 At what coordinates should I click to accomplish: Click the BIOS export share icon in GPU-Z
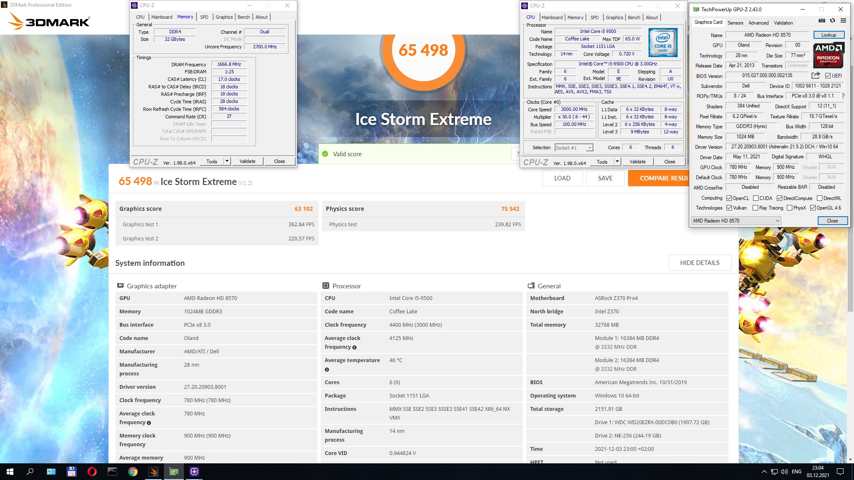tap(816, 75)
